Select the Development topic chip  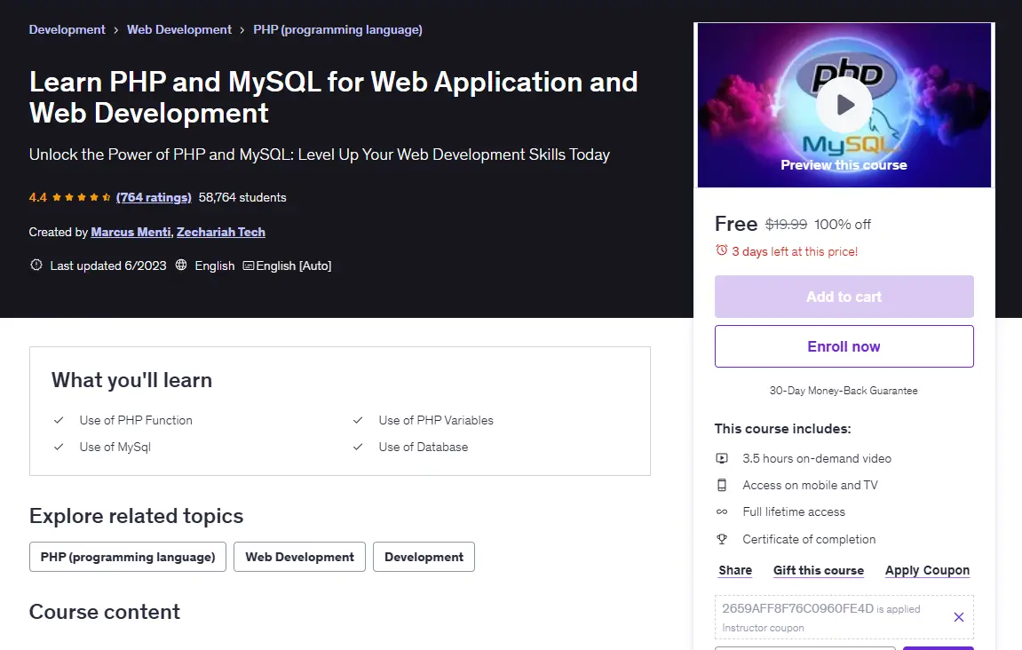pyautogui.click(x=424, y=557)
